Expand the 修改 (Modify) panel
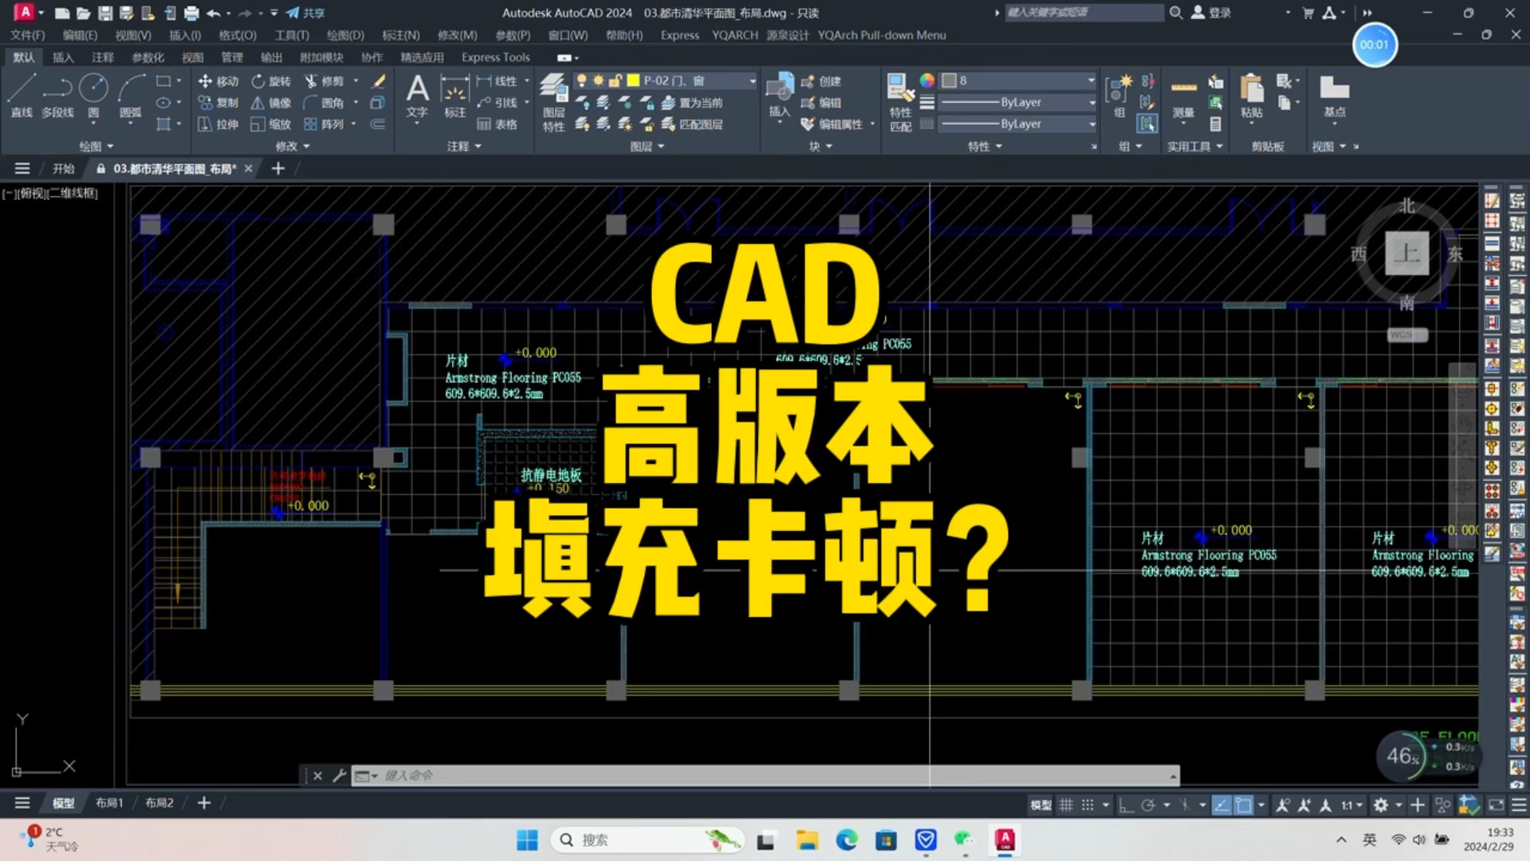The image size is (1530, 861). point(292,146)
